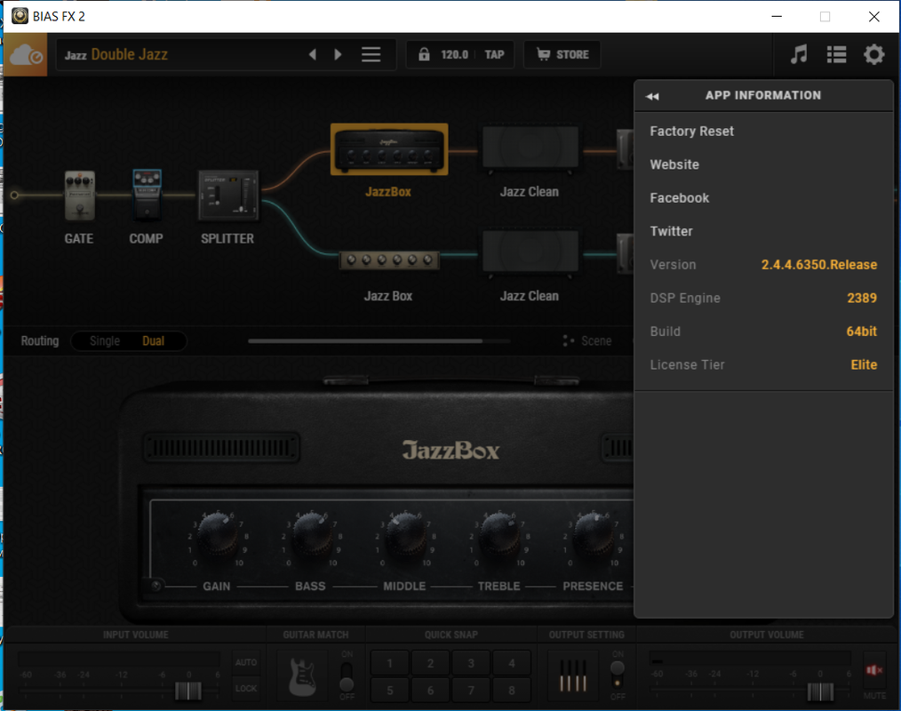Collapse App Information with back arrows

652,96
